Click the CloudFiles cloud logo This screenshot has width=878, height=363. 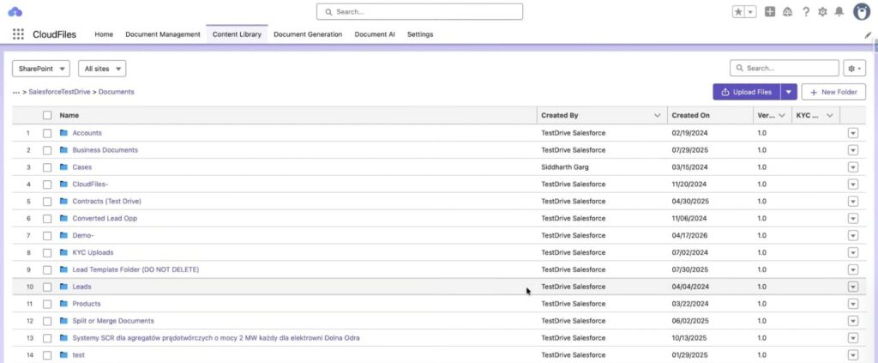coord(15,12)
